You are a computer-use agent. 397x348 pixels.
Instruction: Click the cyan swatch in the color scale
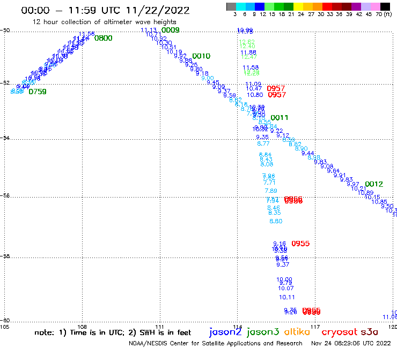[x=241, y=6]
